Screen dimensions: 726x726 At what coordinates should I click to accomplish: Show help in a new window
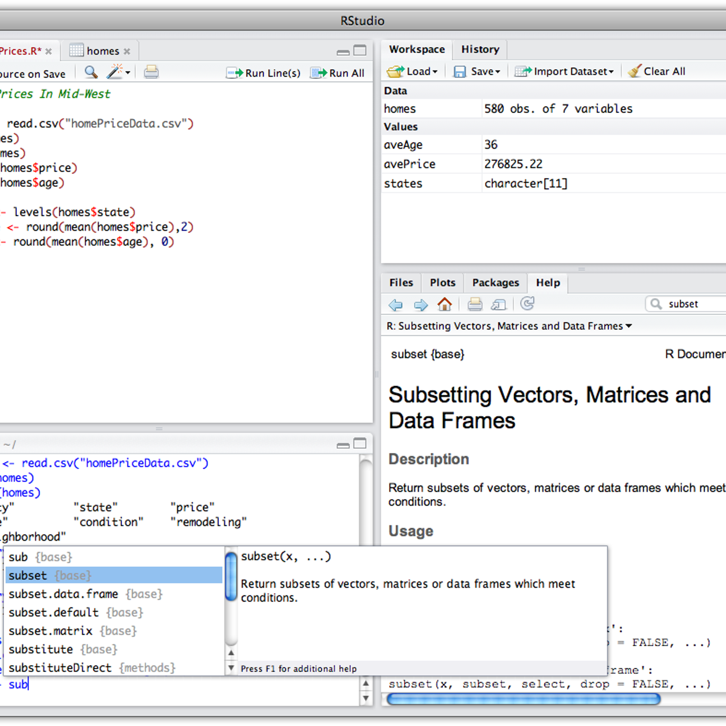(x=499, y=304)
